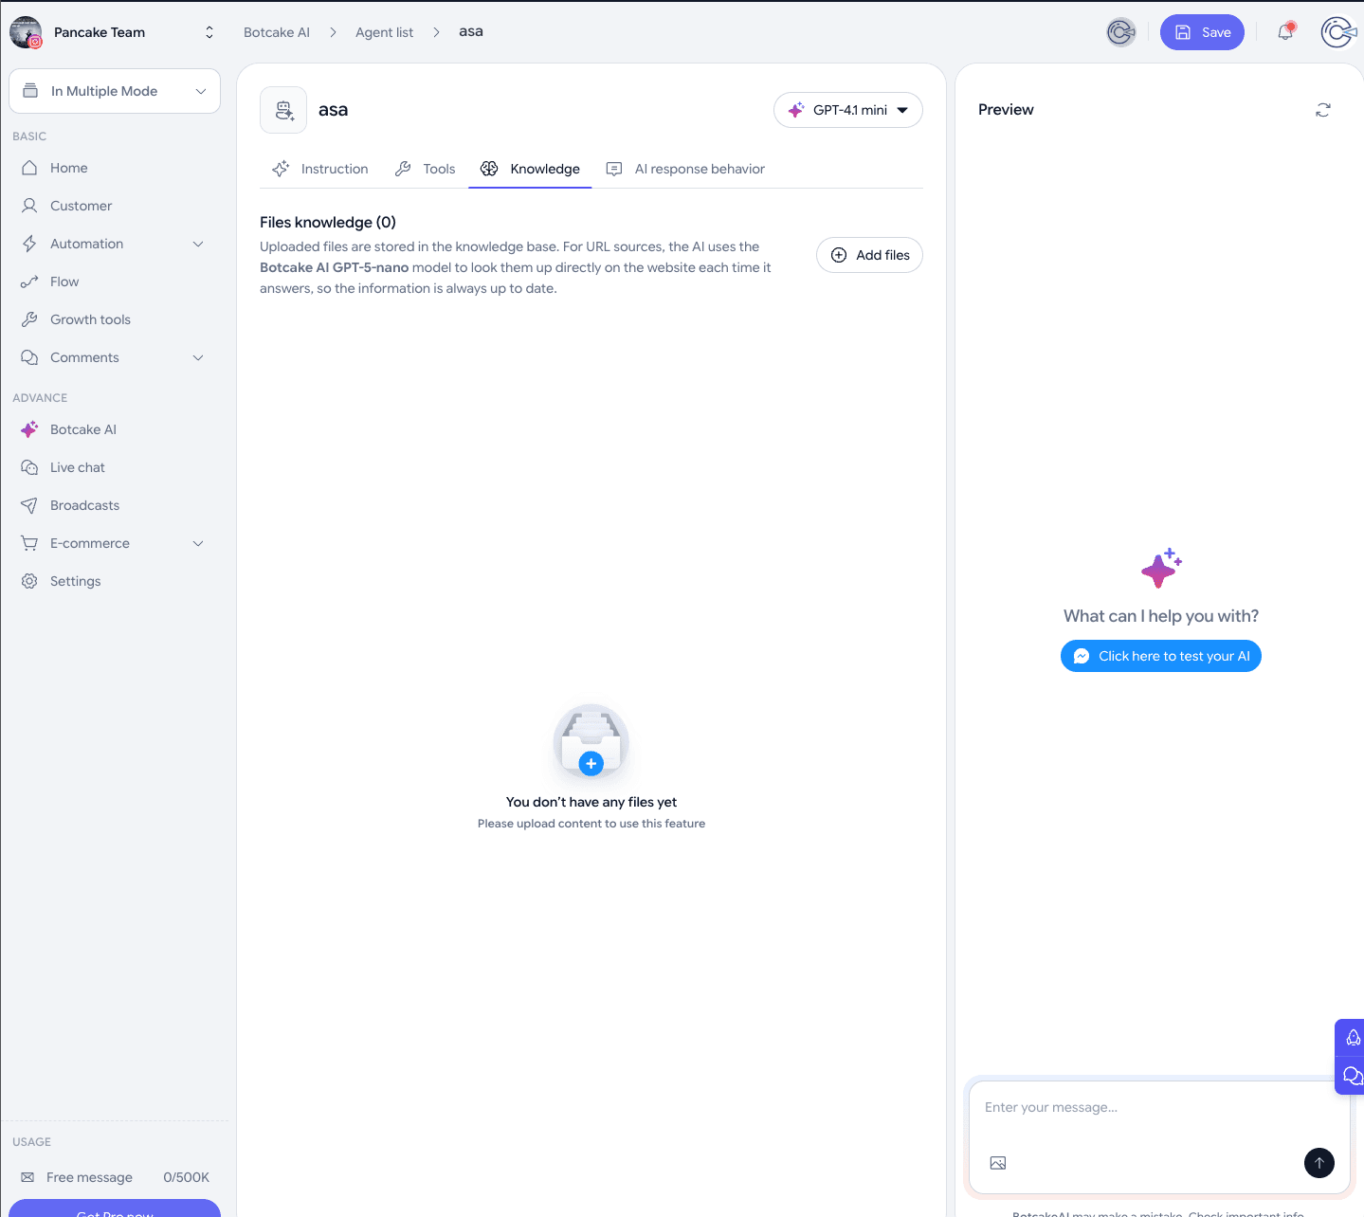The height and width of the screenshot is (1217, 1364).
Task: Open the user profile avatar at top right
Action: pyautogui.click(x=1338, y=32)
